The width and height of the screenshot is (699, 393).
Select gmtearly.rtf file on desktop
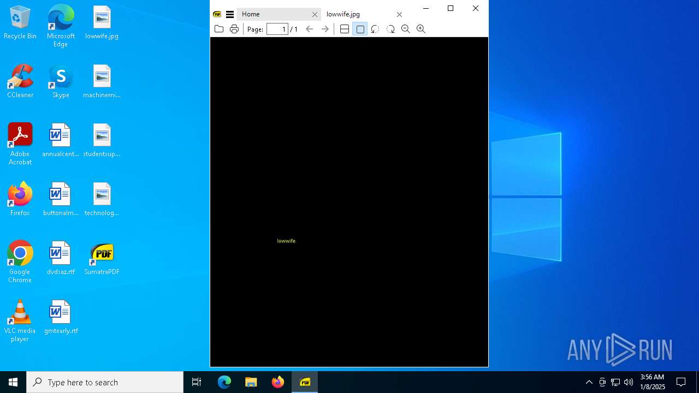click(61, 318)
